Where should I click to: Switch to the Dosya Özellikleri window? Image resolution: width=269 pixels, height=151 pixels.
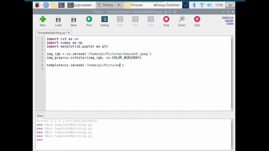pos(167,5)
